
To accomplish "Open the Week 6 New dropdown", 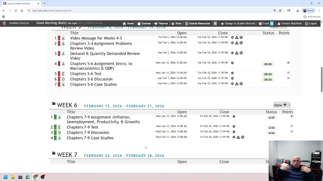I will click(282, 105).
